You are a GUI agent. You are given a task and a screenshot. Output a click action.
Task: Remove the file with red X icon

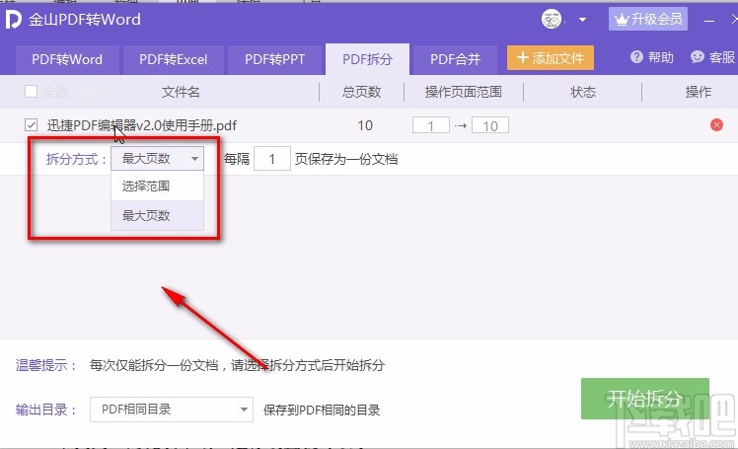(x=716, y=124)
